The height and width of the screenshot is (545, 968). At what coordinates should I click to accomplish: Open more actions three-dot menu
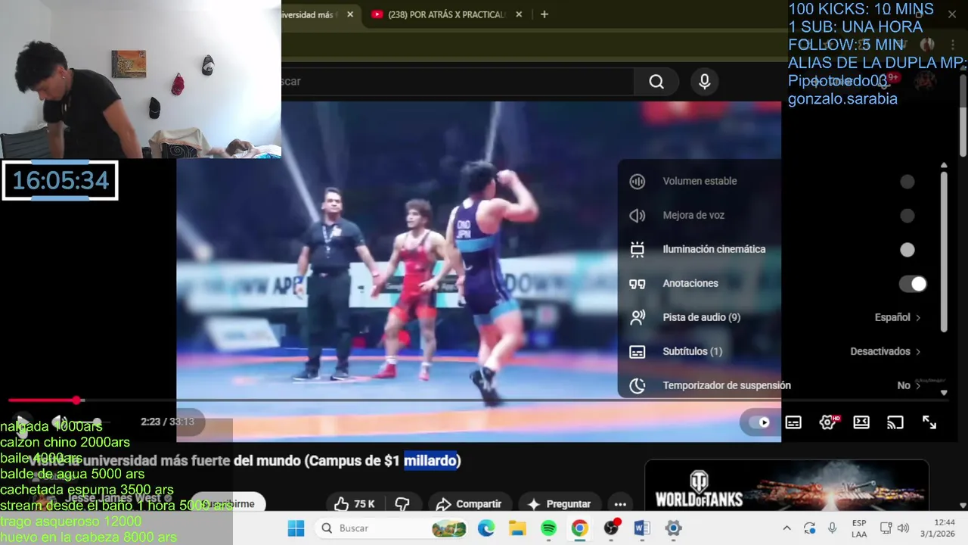[x=620, y=503]
